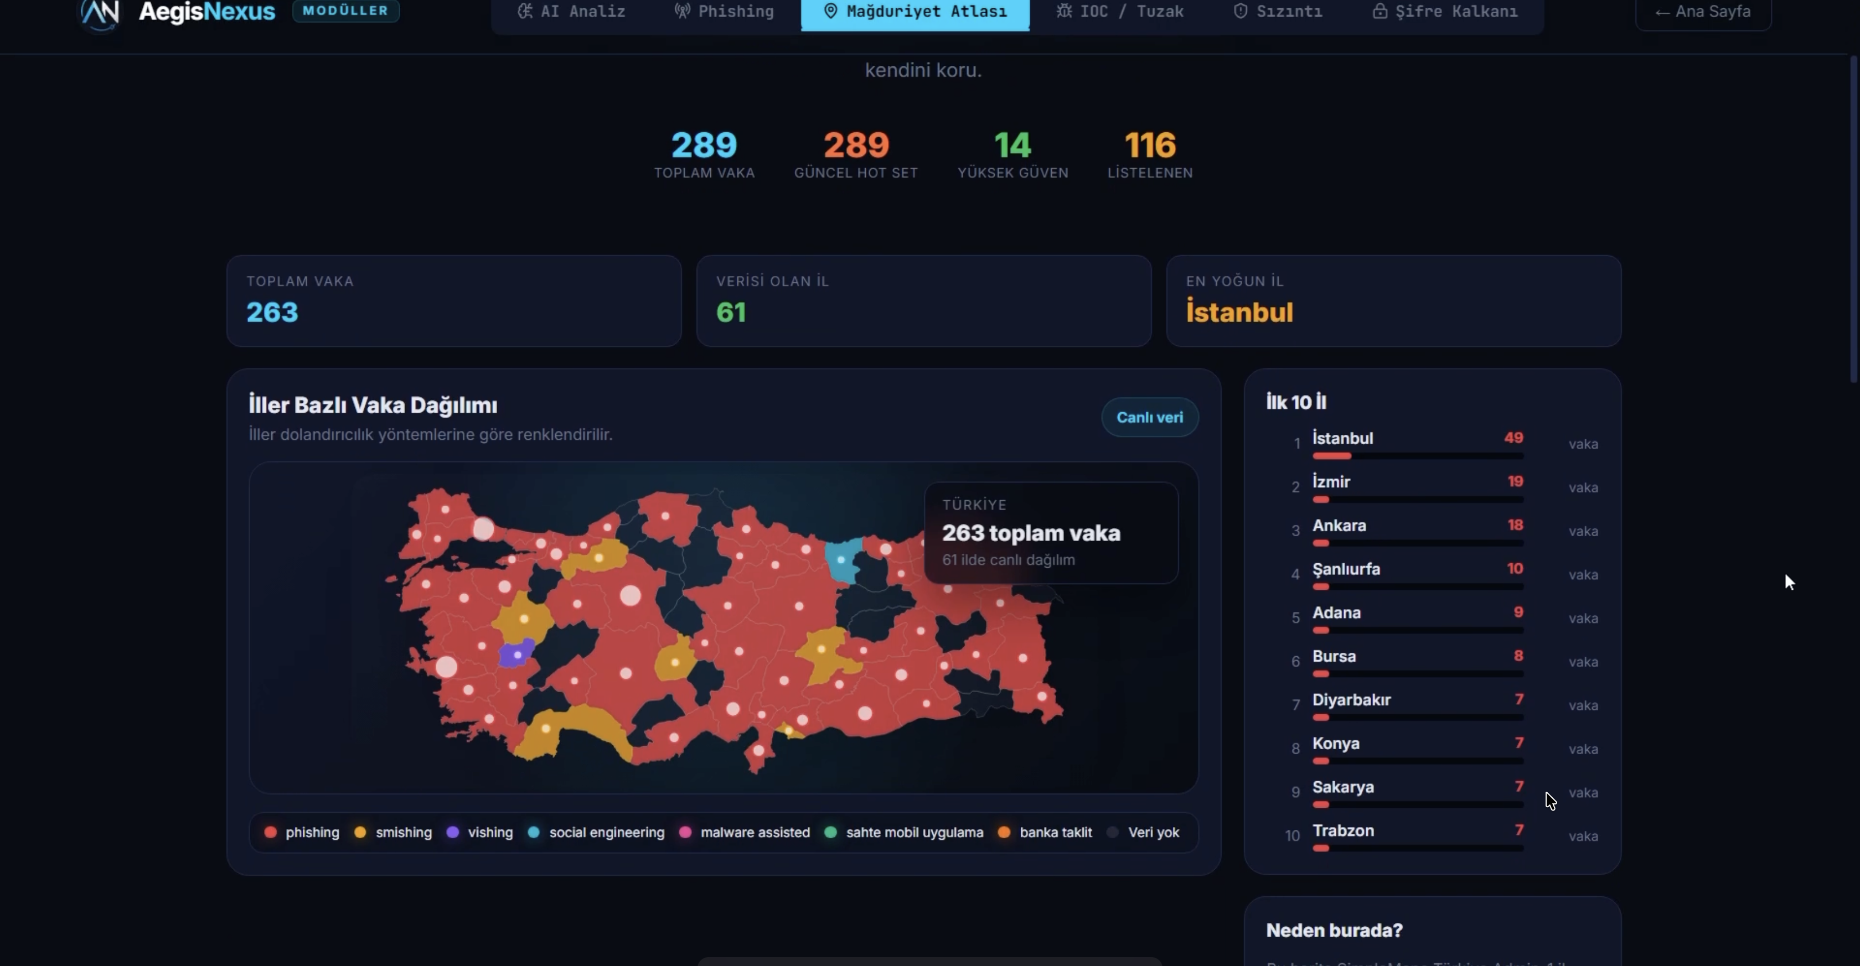Click the phishing red legend swatch
Image resolution: width=1860 pixels, height=966 pixels.
[270, 832]
